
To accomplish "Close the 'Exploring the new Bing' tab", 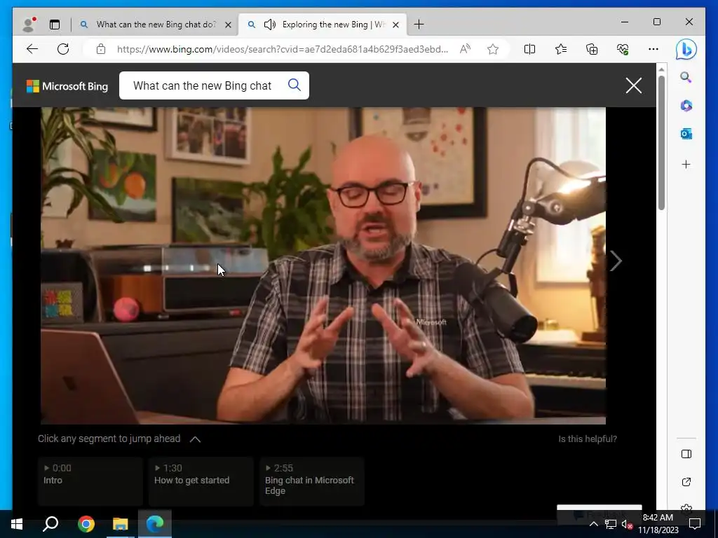I will tap(396, 25).
